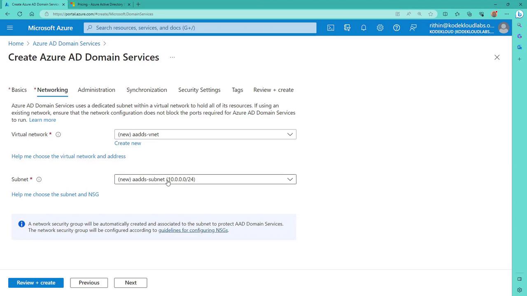
Task: Click the Create new virtual network link
Action: (128, 143)
